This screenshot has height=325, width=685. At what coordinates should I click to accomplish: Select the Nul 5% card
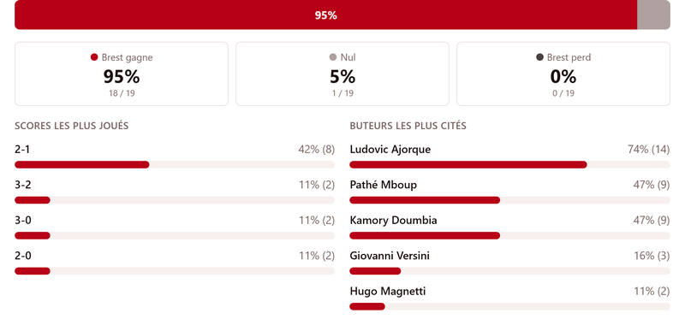[342, 74]
